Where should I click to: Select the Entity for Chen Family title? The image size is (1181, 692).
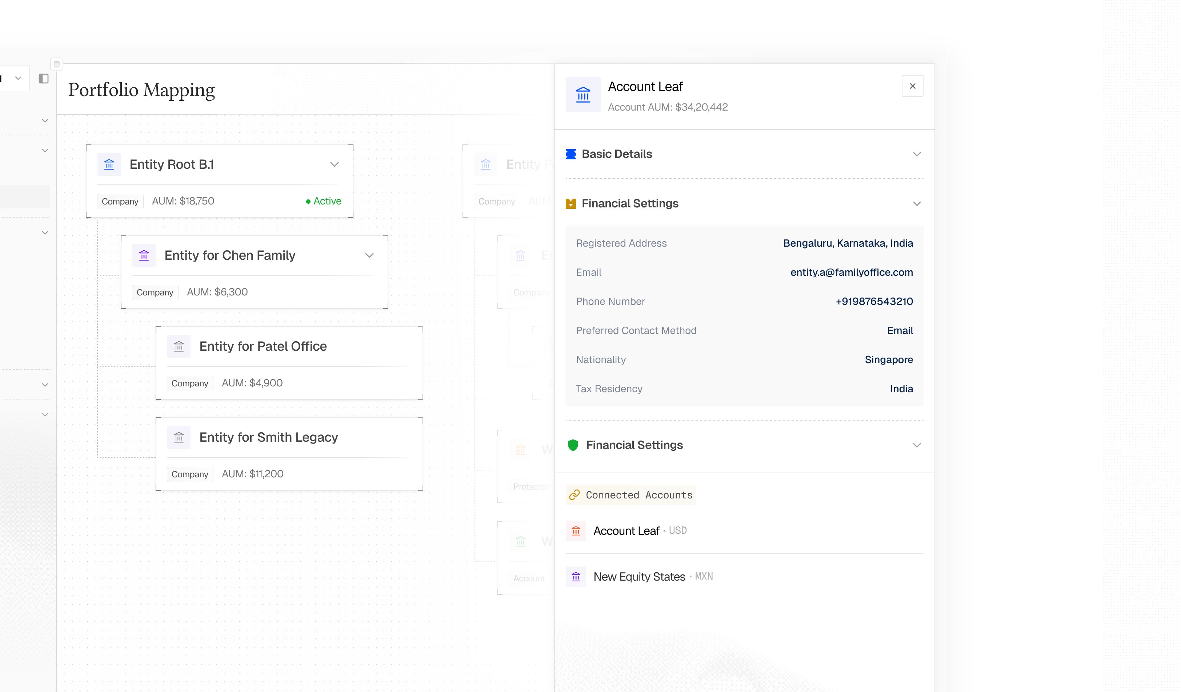pyautogui.click(x=230, y=255)
